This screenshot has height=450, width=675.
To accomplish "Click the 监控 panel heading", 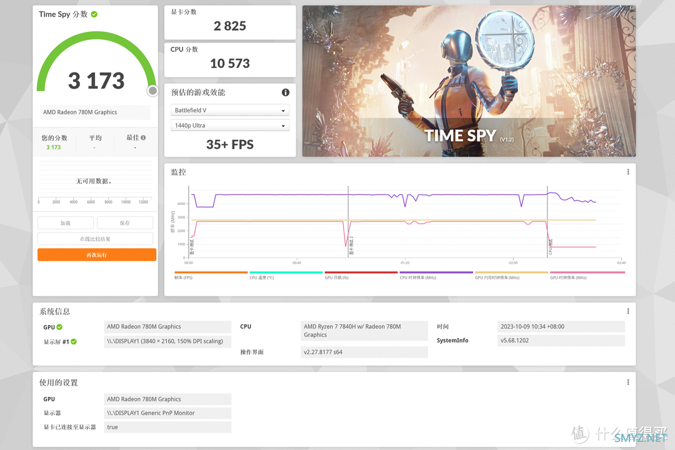I will (179, 172).
